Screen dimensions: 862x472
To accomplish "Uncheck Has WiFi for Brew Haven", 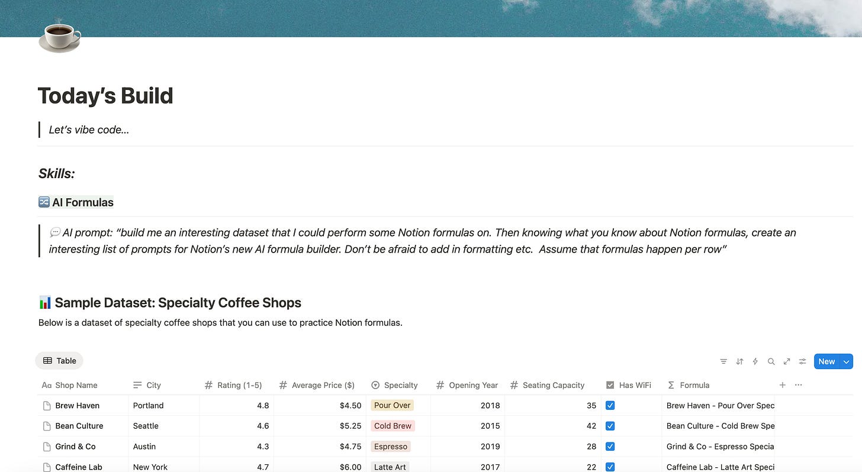I will click(610, 406).
